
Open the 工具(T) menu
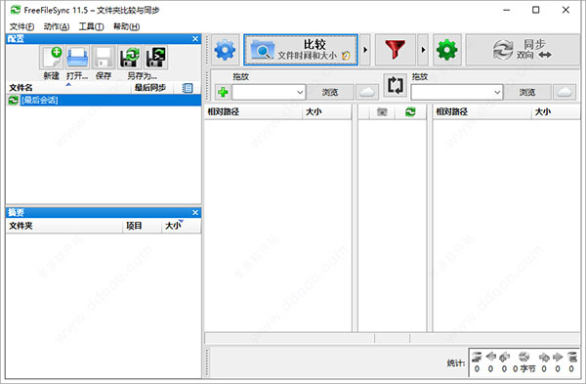91,26
